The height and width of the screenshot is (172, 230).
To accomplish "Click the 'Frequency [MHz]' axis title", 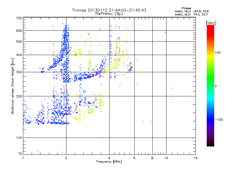I will pos(109,162).
